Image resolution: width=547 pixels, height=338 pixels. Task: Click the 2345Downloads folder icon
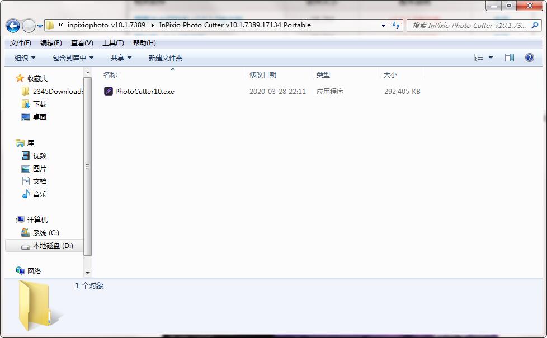click(x=26, y=91)
